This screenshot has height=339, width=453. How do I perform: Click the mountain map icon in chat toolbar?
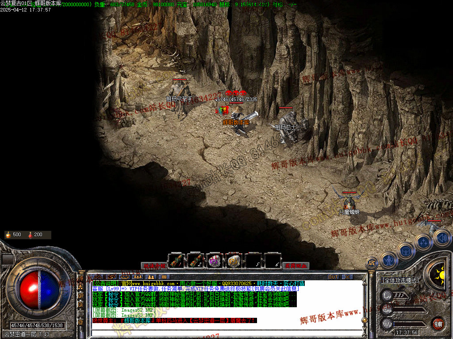[x=97, y=277]
